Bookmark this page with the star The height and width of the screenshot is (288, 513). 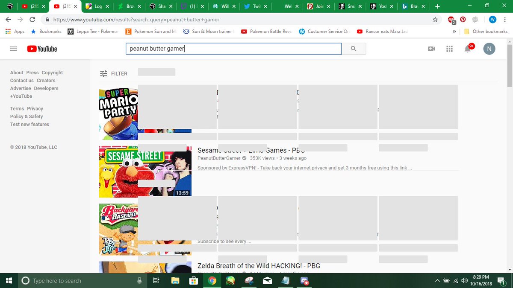435,20
